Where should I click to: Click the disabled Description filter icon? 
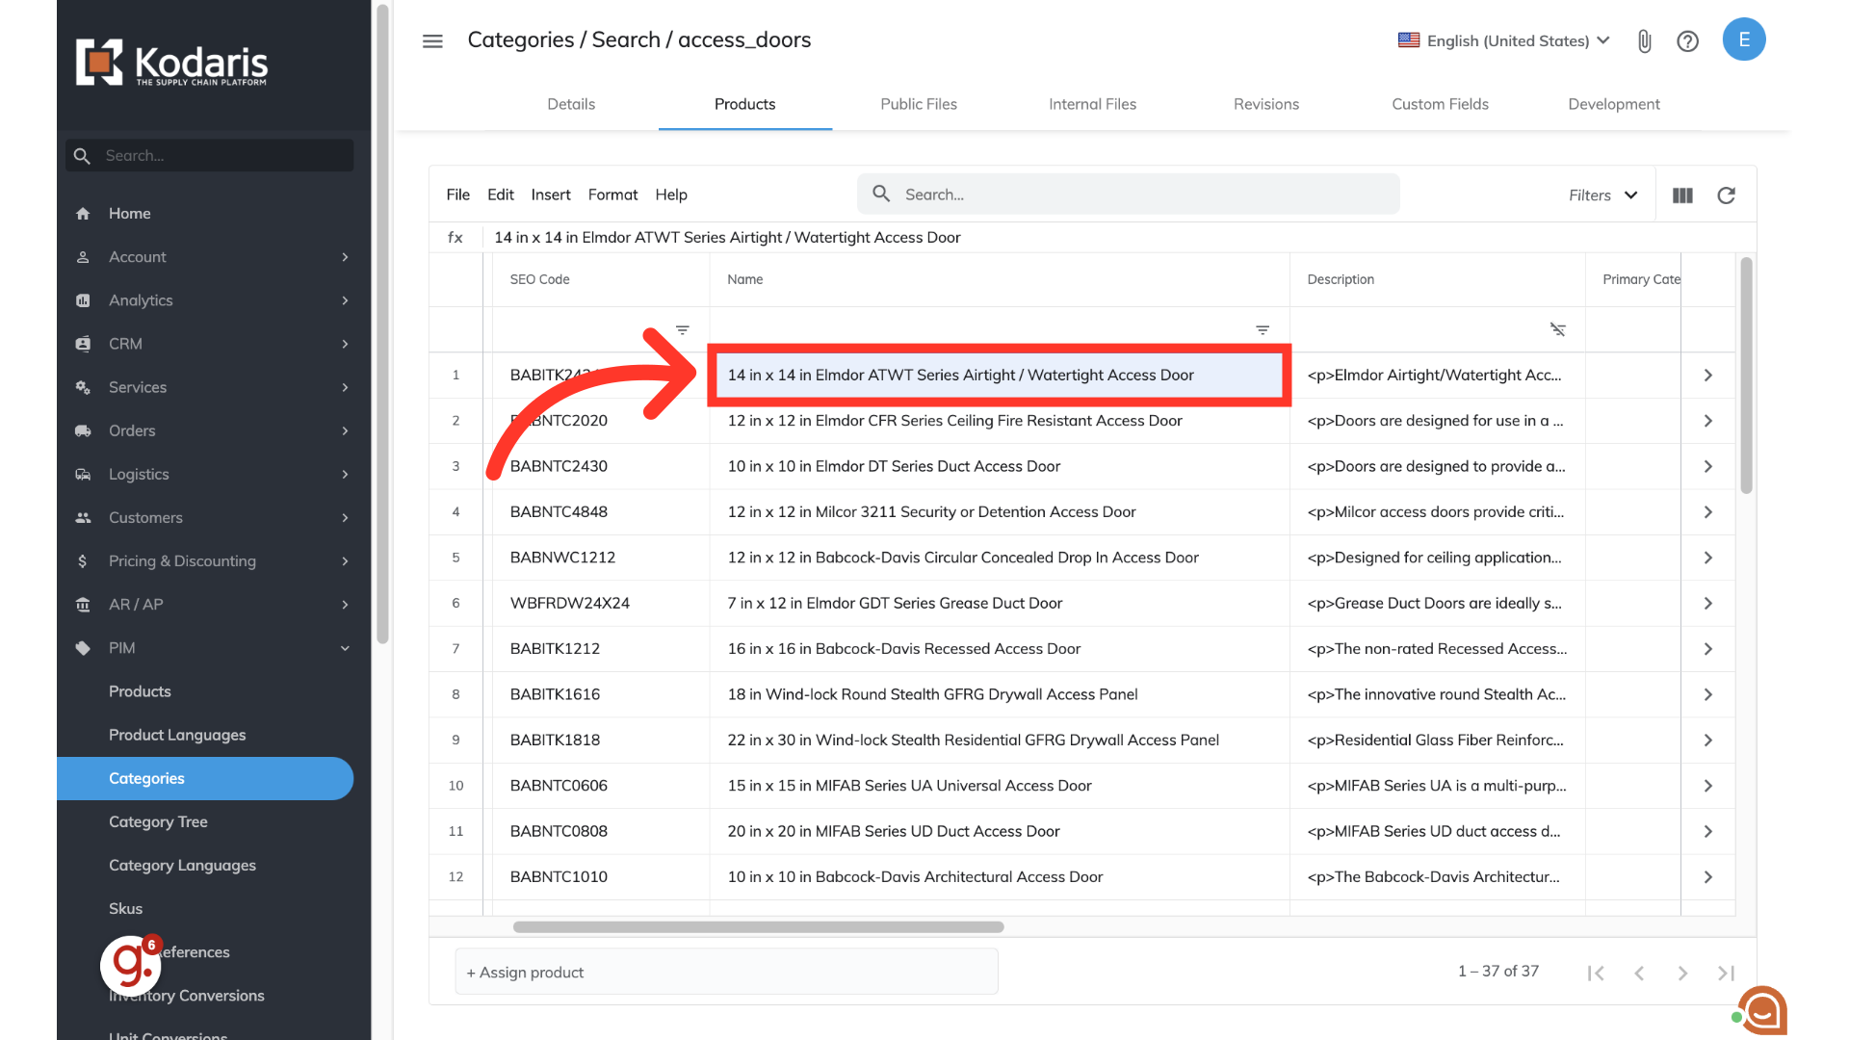(1557, 330)
